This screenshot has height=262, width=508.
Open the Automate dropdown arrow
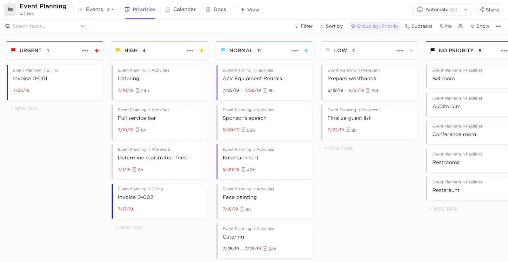[x=466, y=10]
